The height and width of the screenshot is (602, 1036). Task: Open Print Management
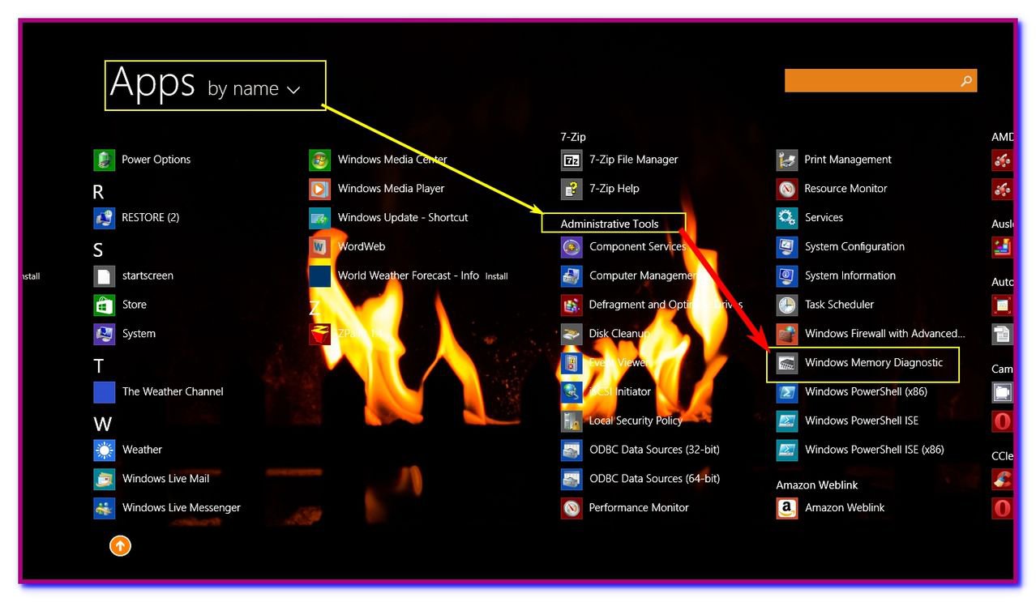(x=834, y=160)
